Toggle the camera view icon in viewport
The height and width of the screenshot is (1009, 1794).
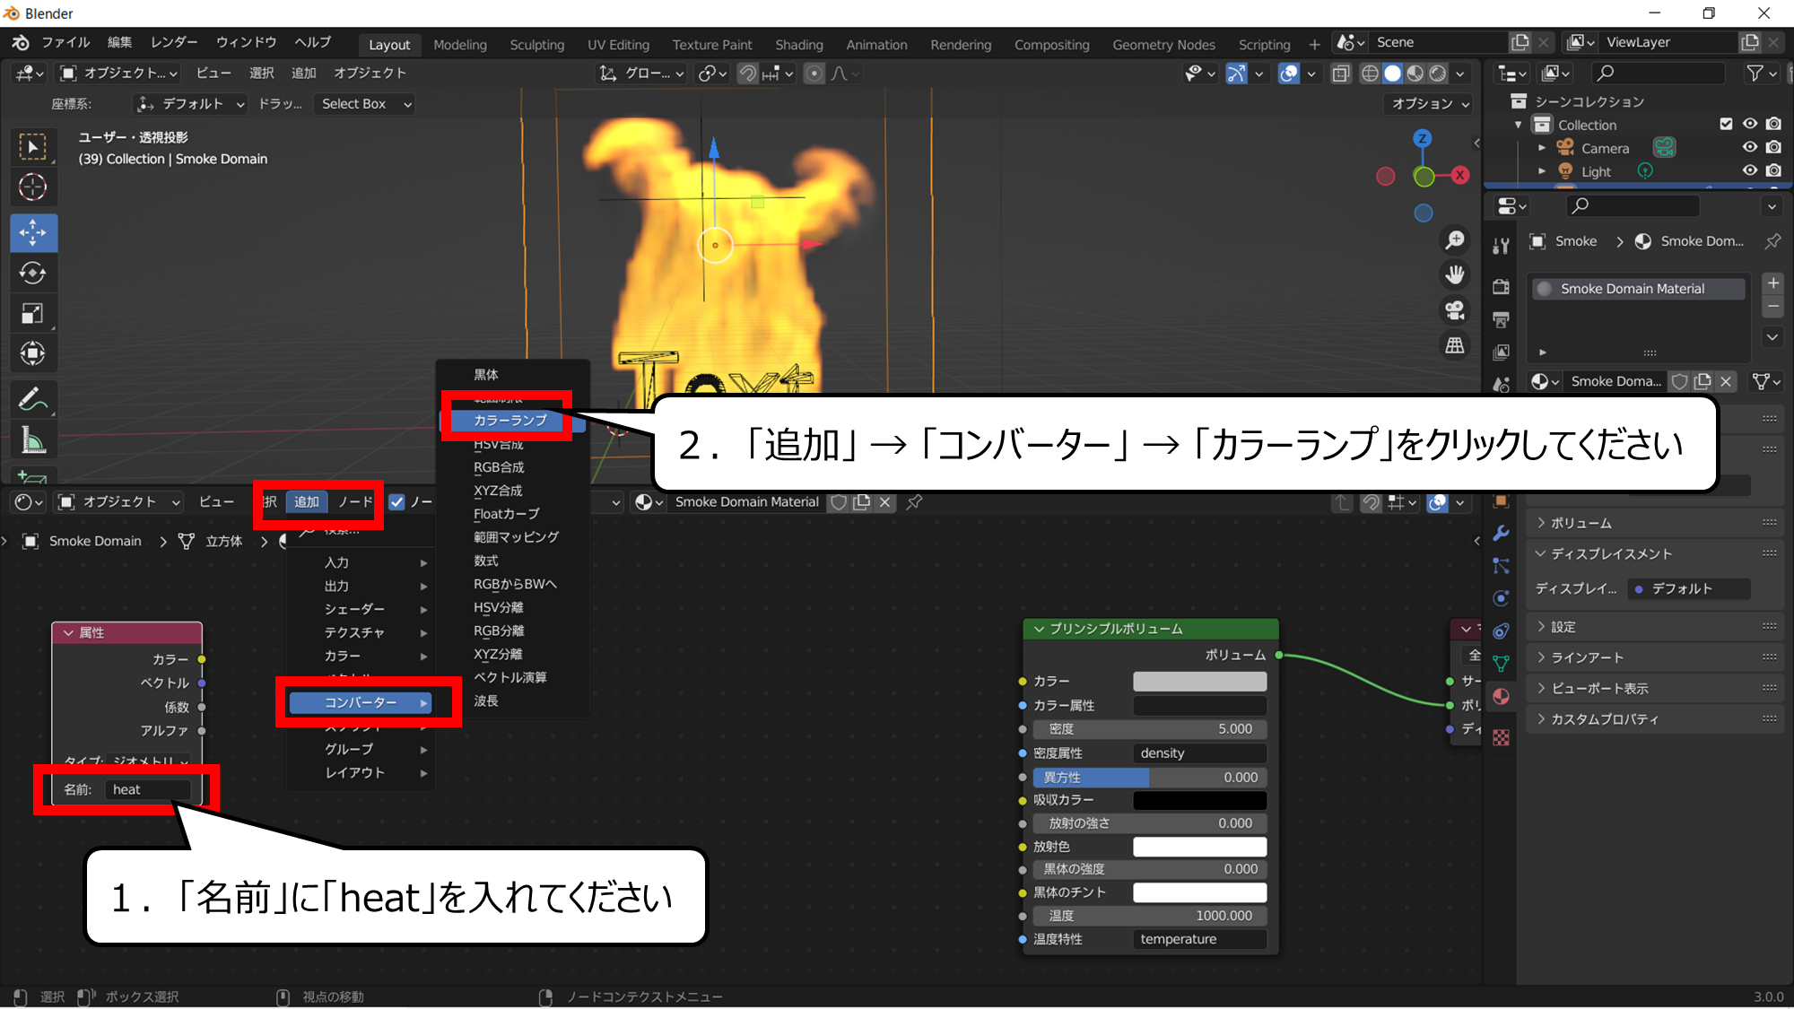(x=1454, y=310)
